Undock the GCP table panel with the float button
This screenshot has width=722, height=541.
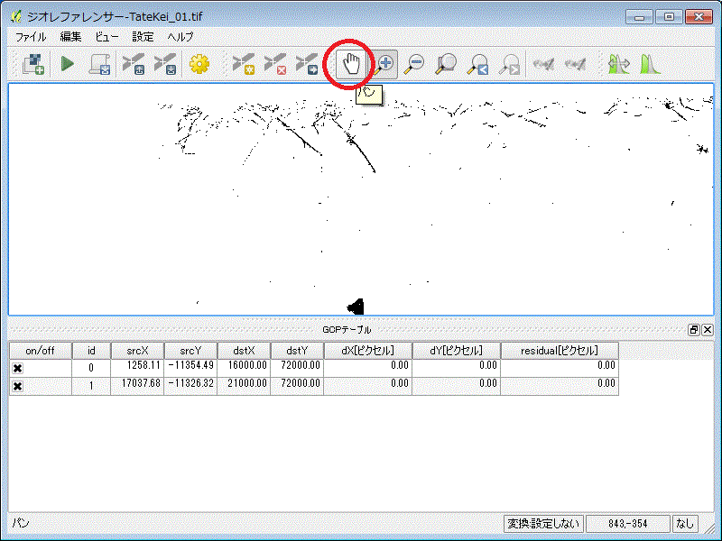tap(693, 330)
